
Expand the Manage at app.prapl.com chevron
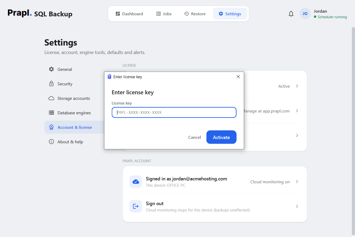coord(297,111)
